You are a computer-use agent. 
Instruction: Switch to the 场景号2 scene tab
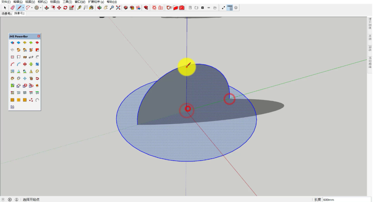[x=19, y=13]
